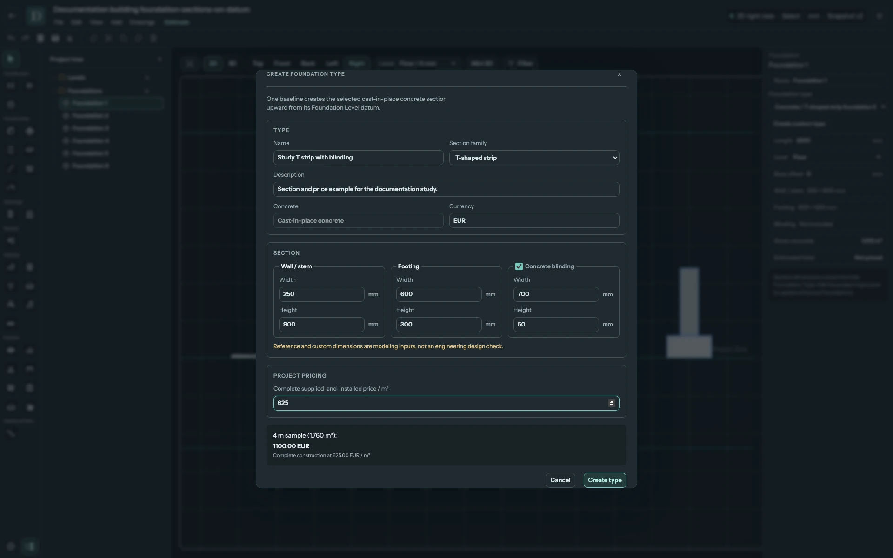Viewport: 893px width, 558px height.
Task: Open the File menu in background
Action: 59,22
